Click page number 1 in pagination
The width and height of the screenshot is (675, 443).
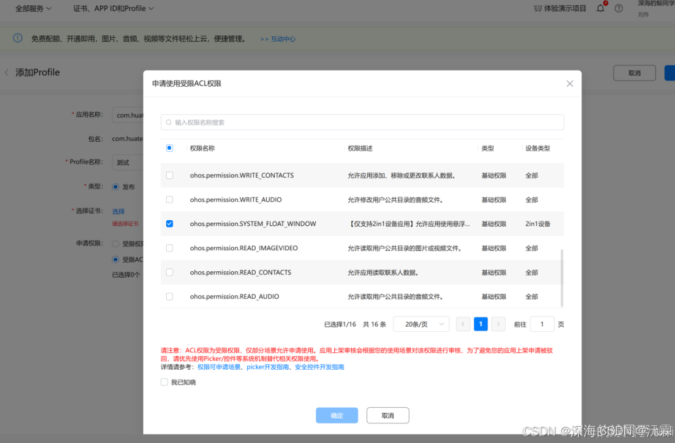coord(481,324)
